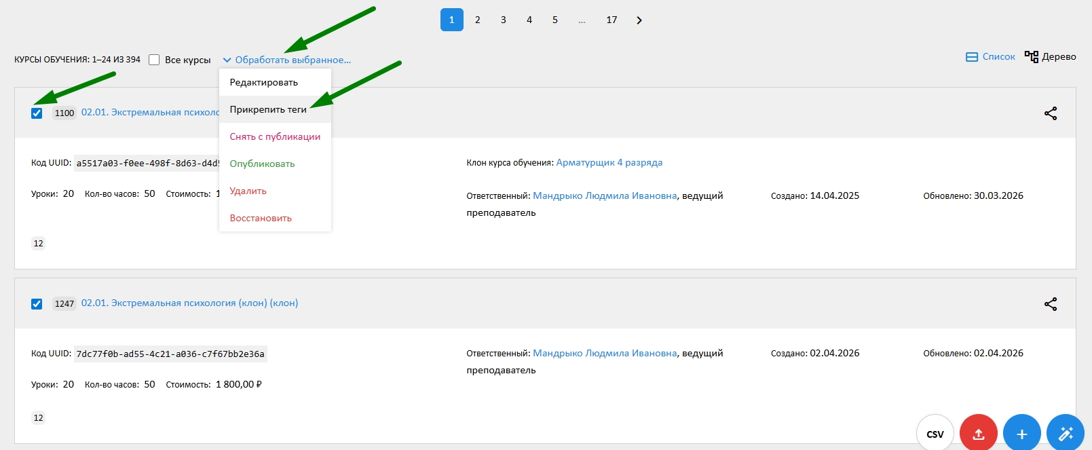Click UUID 7dc77f0b-ad55-4c21-a036-c7f67bb2e36a
The width and height of the screenshot is (1092, 450).
170,354
